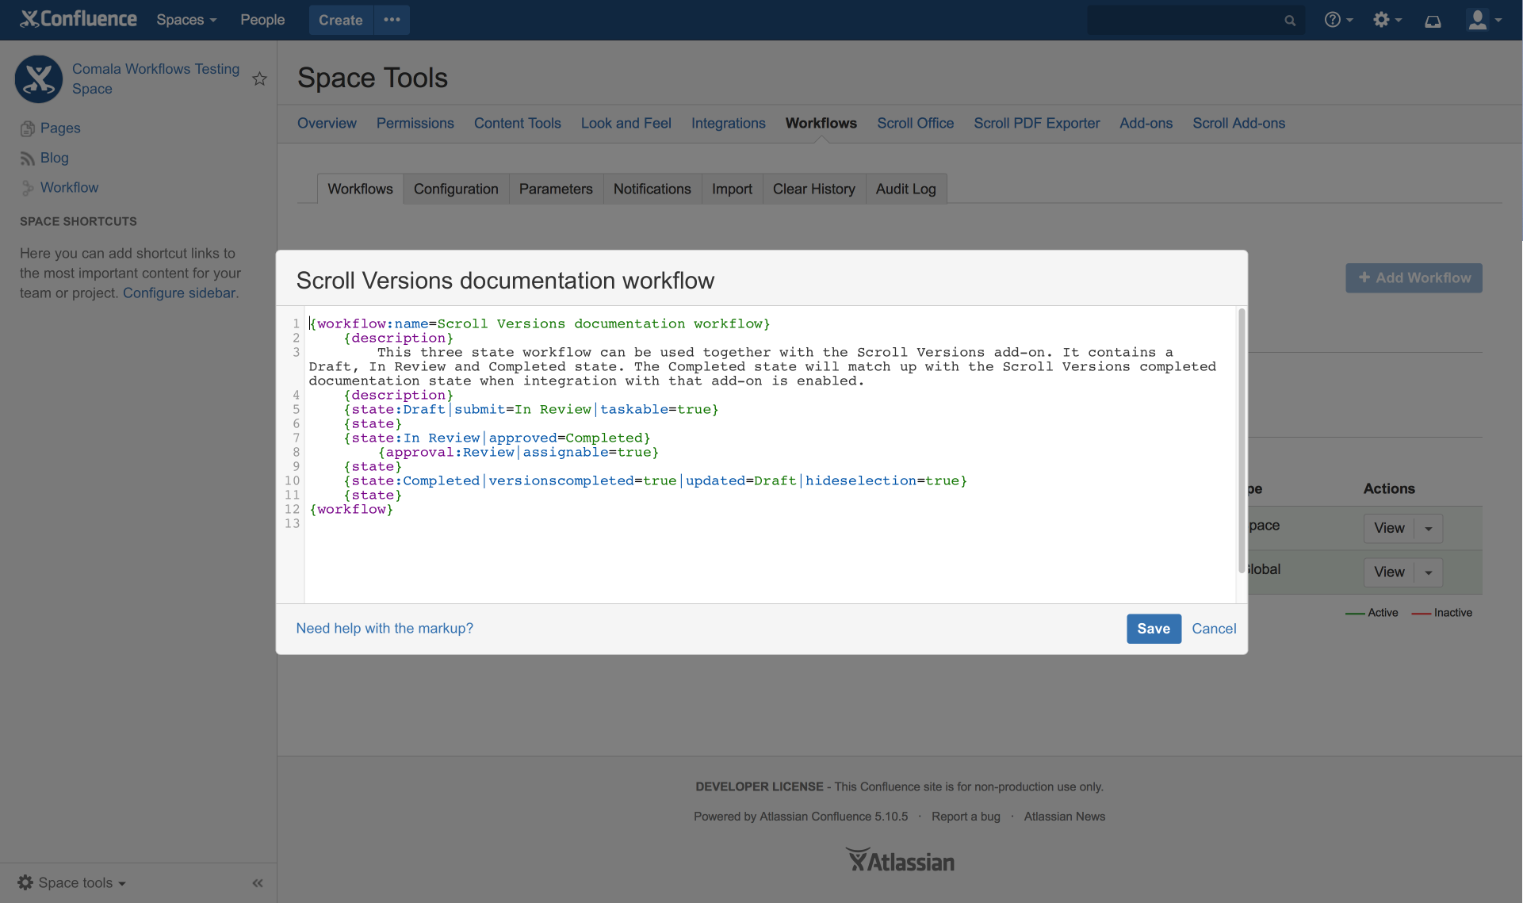This screenshot has height=903, width=1523.
Task: Click the Report a bug footer link
Action: coord(966,817)
